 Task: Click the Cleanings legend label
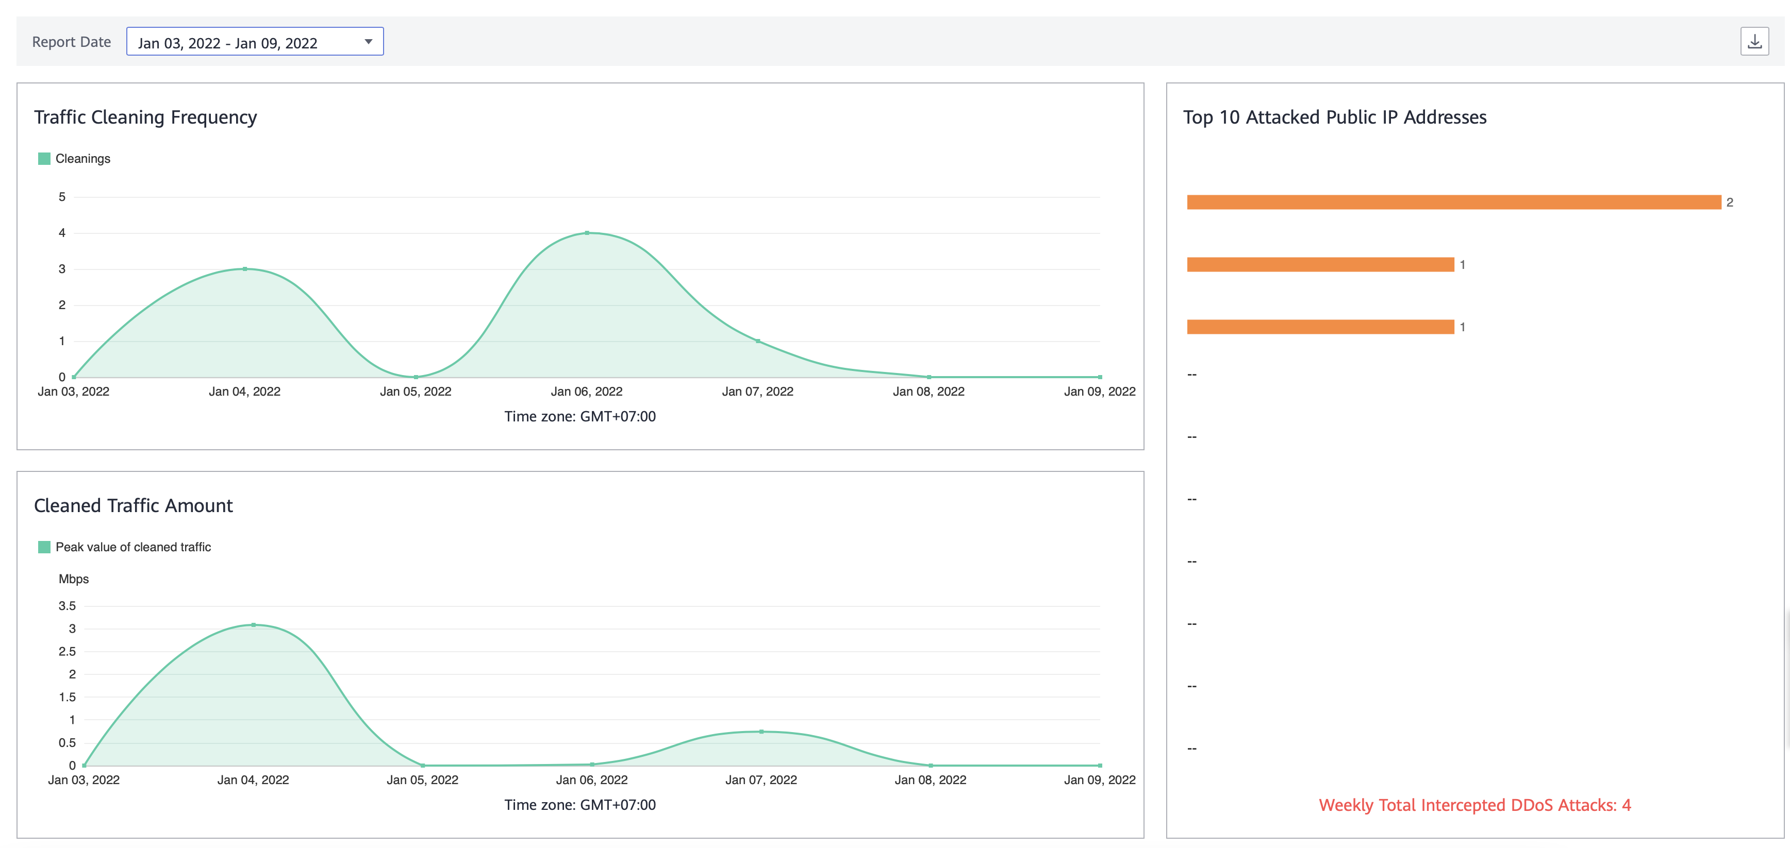click(82, 158)
